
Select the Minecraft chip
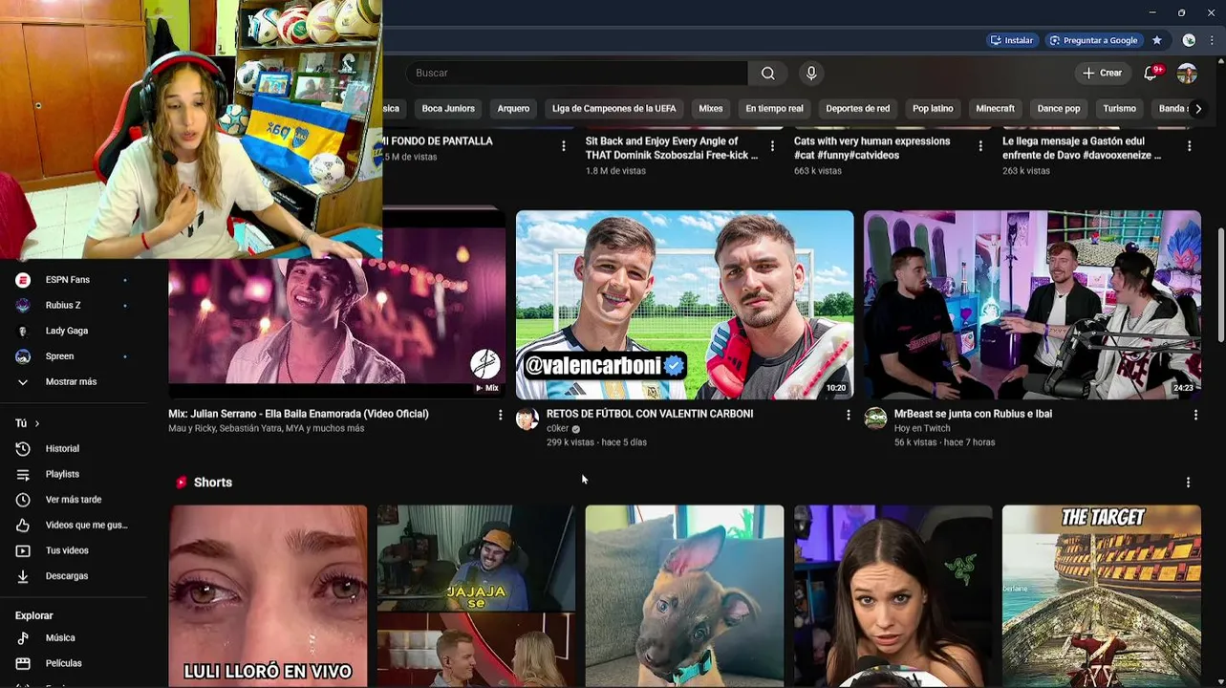tap(995, 109)
